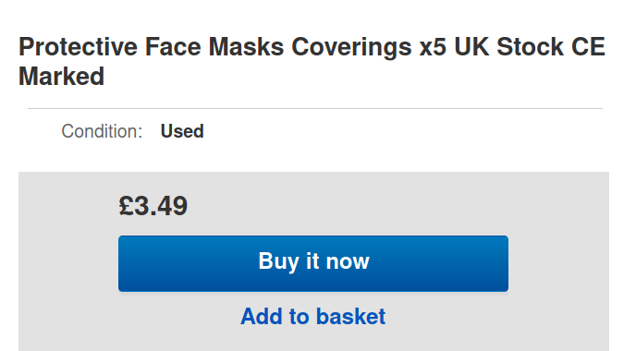Click the Used condition value
The width and height of the screenshot is (624, 351).
pos(182,131)
